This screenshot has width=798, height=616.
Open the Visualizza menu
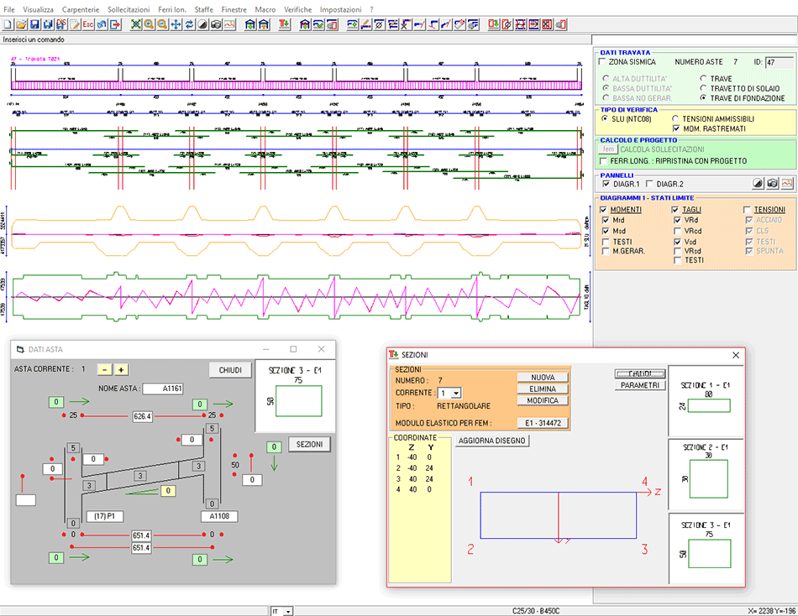click(38, 9)
